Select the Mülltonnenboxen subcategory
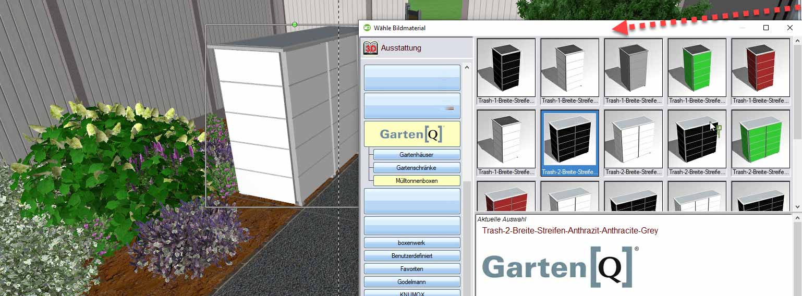Viewport: 802px width, 296px height. 417,181
